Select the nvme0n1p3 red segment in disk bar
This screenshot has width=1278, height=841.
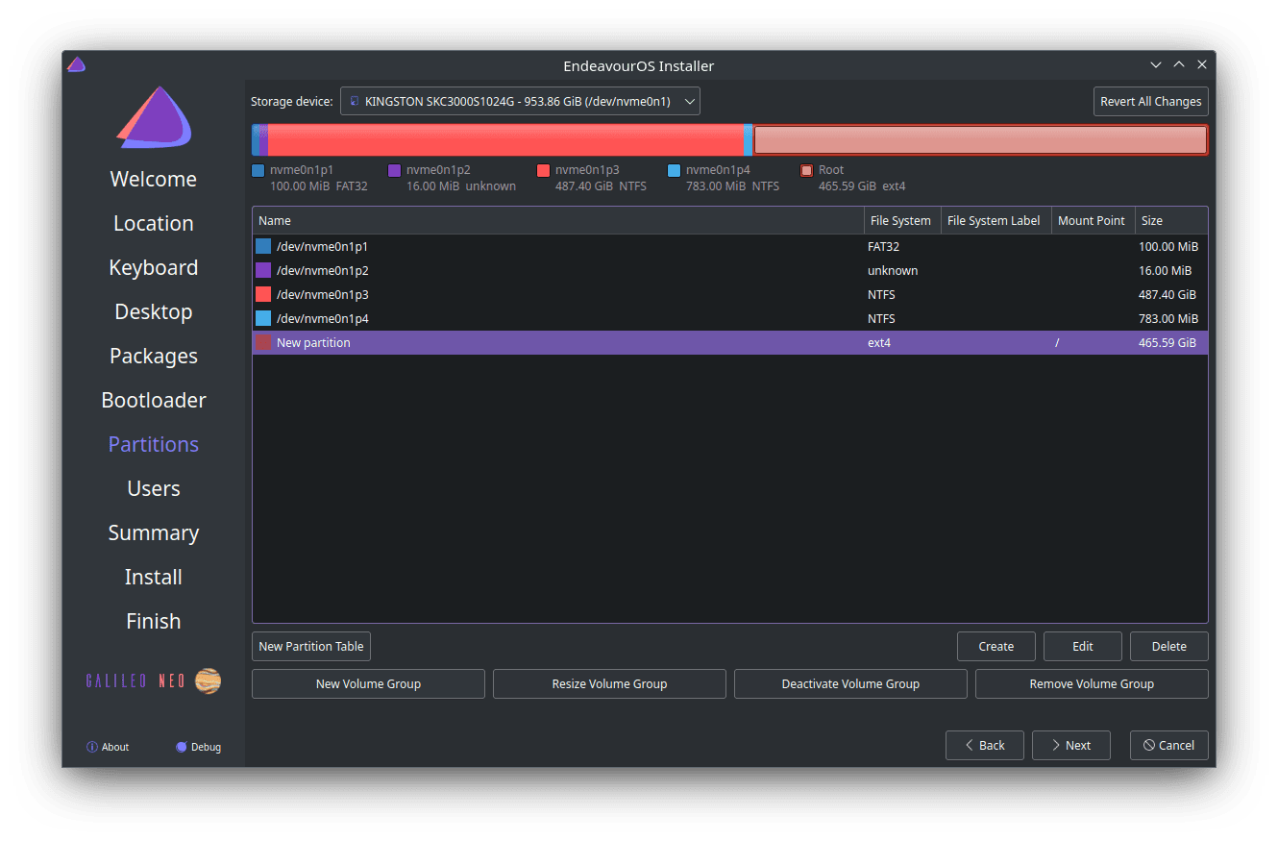point(505,140)
